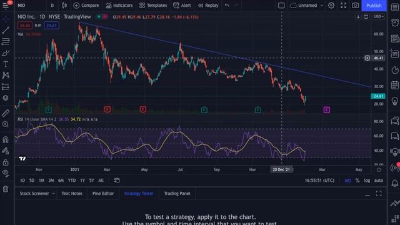Viewport: 400px width, 225px height.
Task: Toggle magnet mode for drawings
Action: point(6,139)
